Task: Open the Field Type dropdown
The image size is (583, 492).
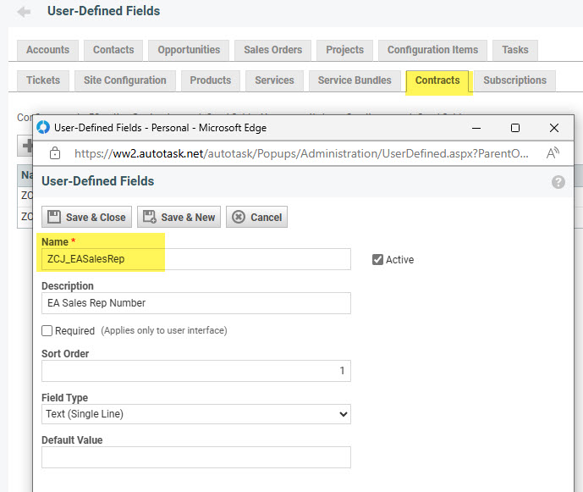Action: 195,414
